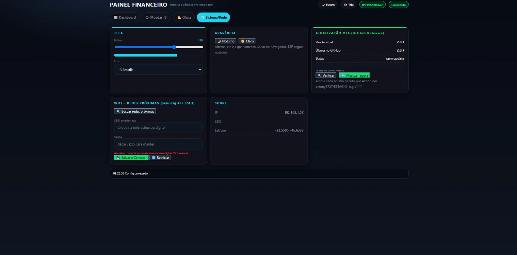
Task: Click the coin icon on Moedas tab
Action: point(147,17)
